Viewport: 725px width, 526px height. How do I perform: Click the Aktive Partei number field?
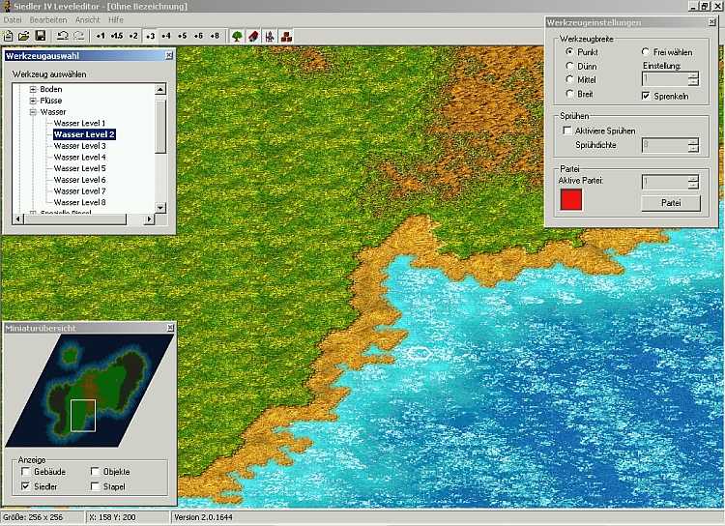pyautogui.click(x=665, y=183)
